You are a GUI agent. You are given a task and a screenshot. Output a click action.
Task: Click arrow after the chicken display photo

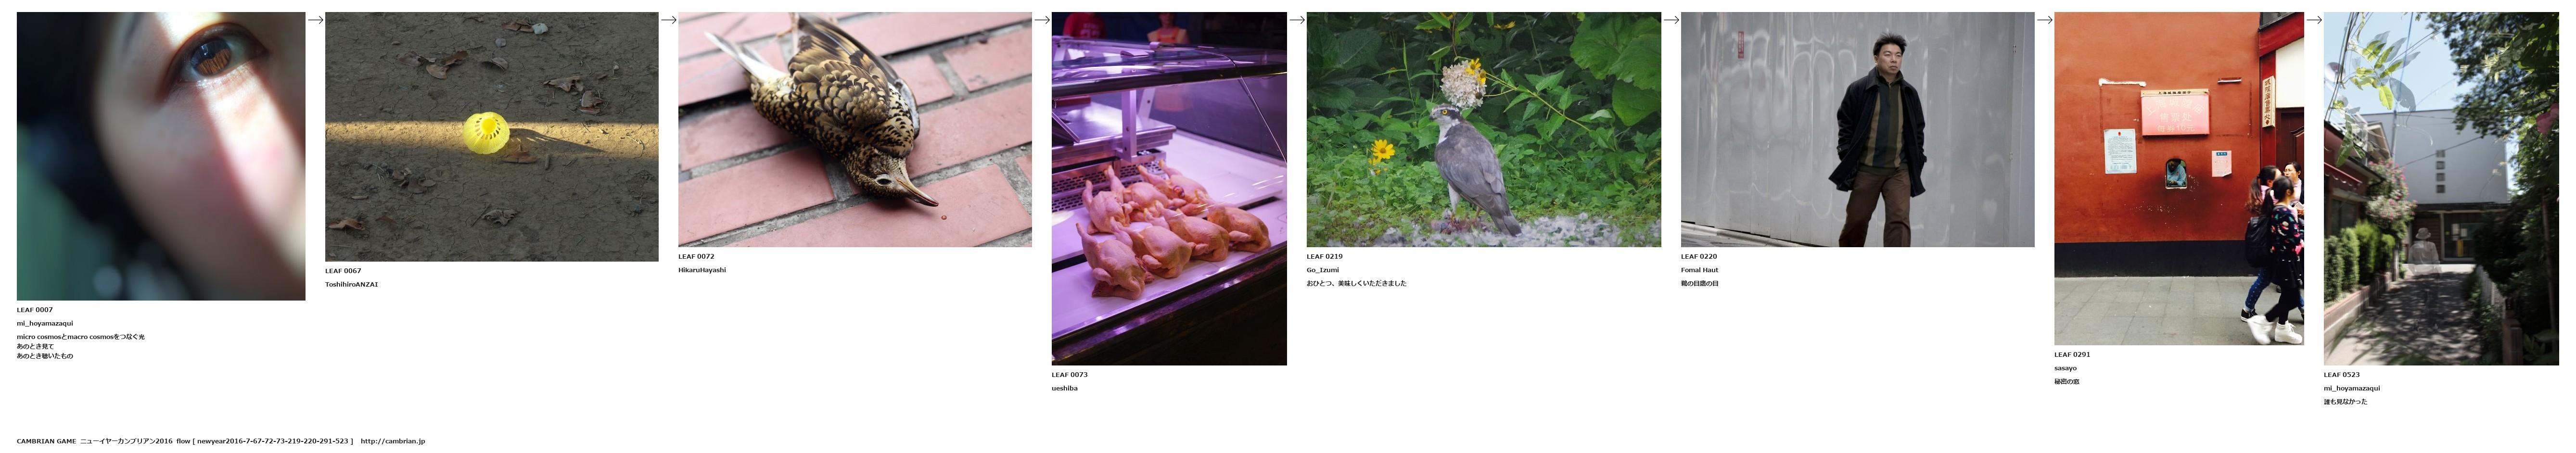(1296, 20)
